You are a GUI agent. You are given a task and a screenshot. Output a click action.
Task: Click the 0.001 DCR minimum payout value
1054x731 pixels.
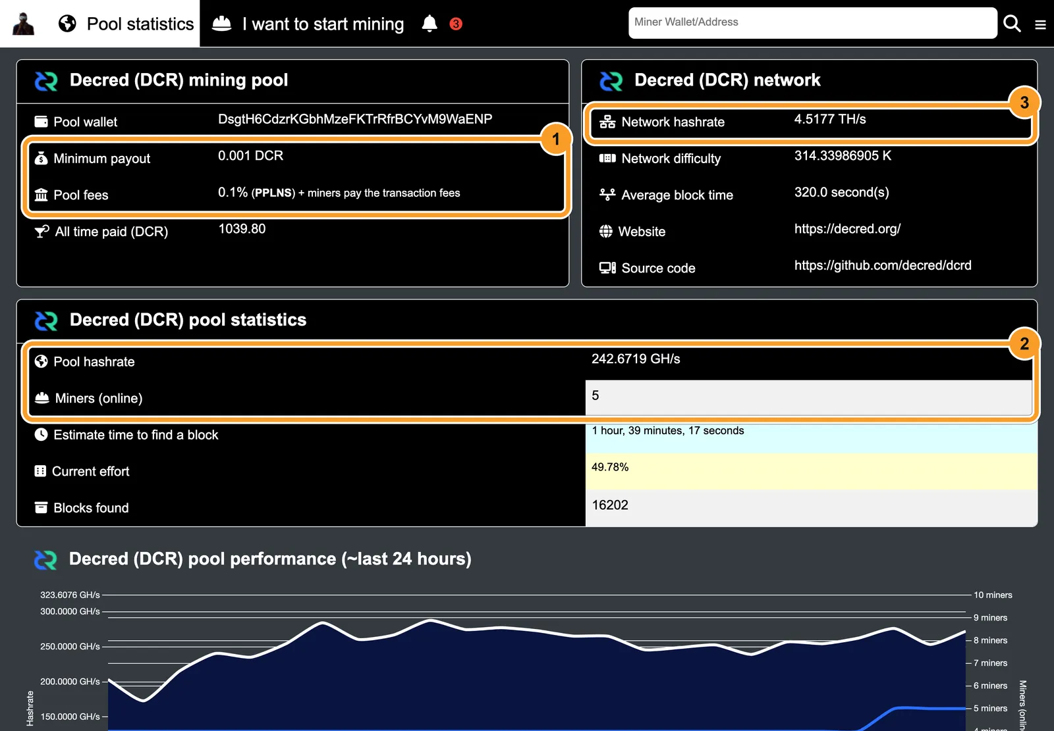pos(250,156)
